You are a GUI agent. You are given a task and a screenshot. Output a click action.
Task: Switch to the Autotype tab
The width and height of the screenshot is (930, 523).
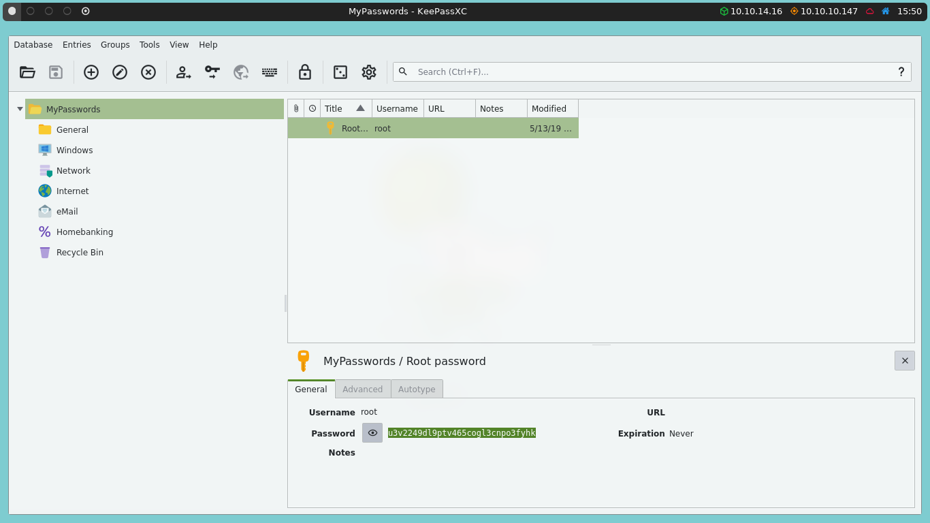[x=417, y=390]
